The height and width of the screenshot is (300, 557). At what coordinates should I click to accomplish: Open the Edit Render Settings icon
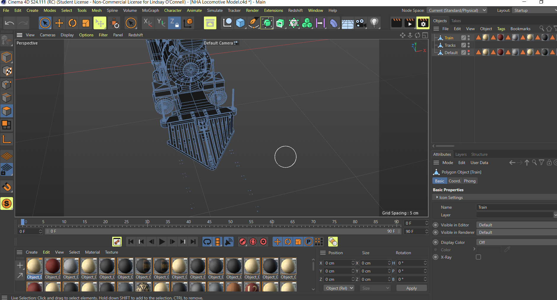[x=423, y=23]
